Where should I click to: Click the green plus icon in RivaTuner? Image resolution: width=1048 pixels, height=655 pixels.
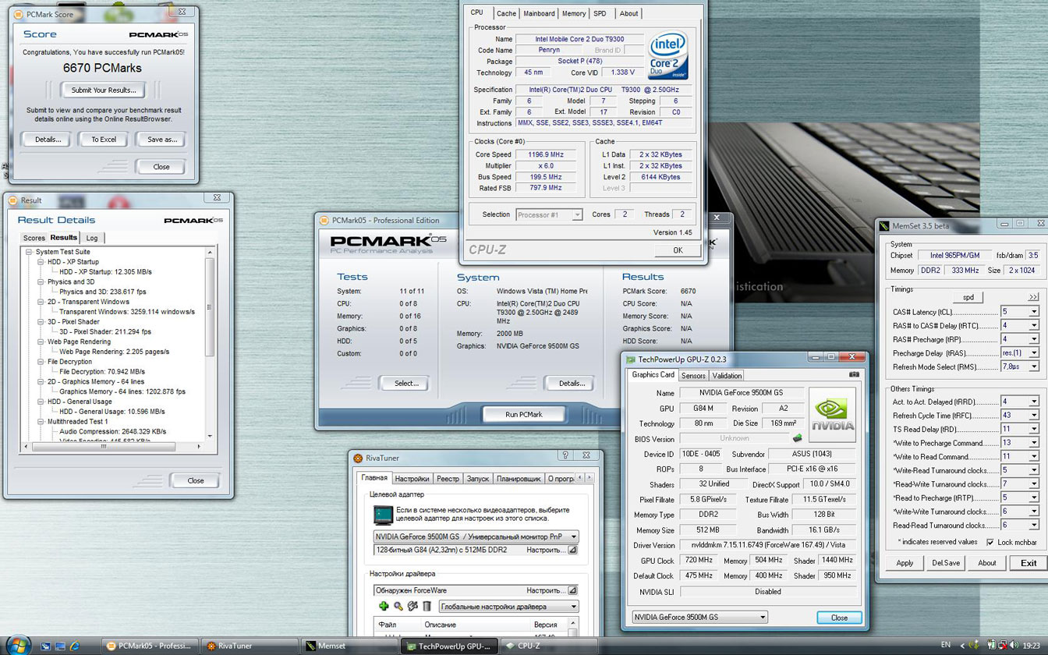tap(383, 606)
